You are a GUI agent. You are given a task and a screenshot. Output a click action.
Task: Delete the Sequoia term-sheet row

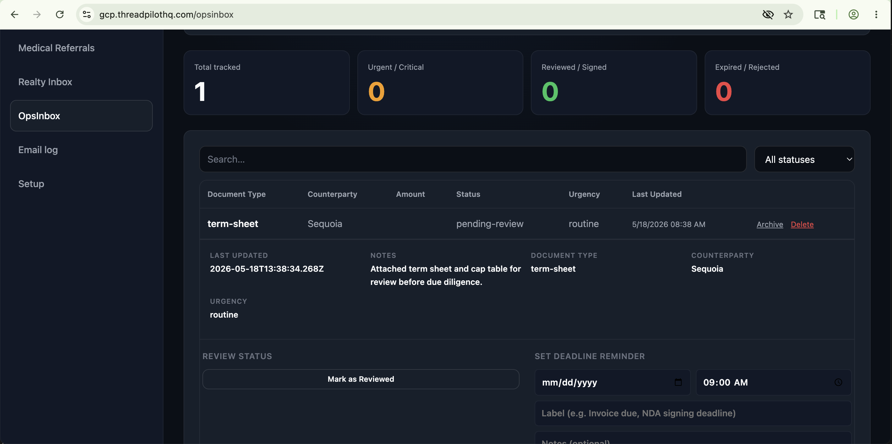coord(802,224)
